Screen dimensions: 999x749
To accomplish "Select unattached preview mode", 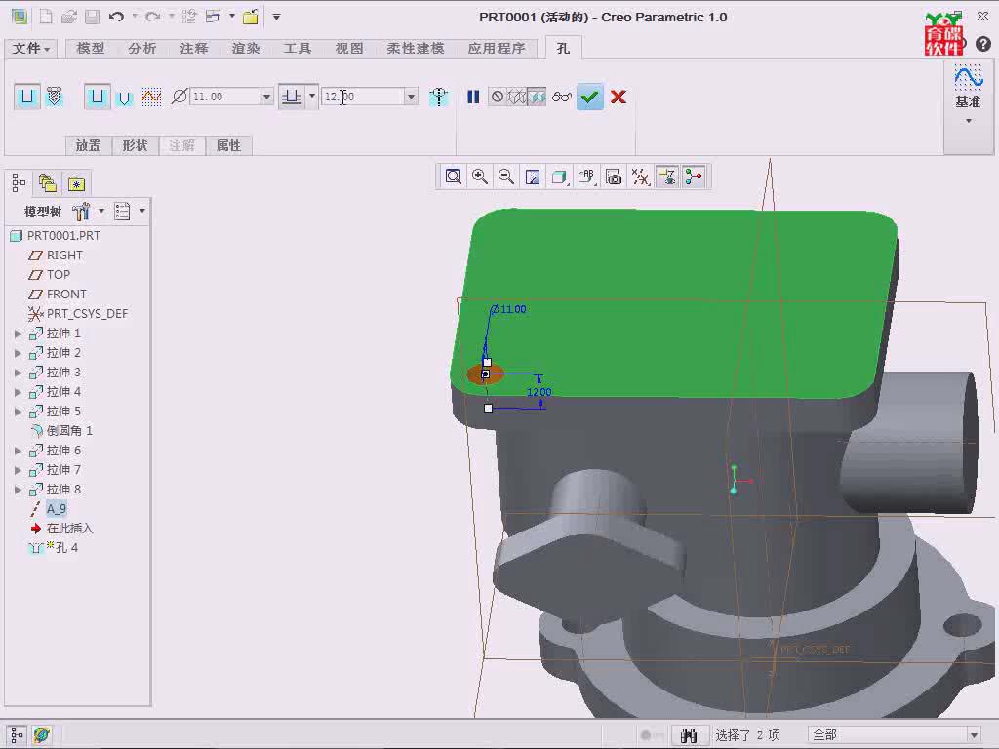I will coord(517,97).
